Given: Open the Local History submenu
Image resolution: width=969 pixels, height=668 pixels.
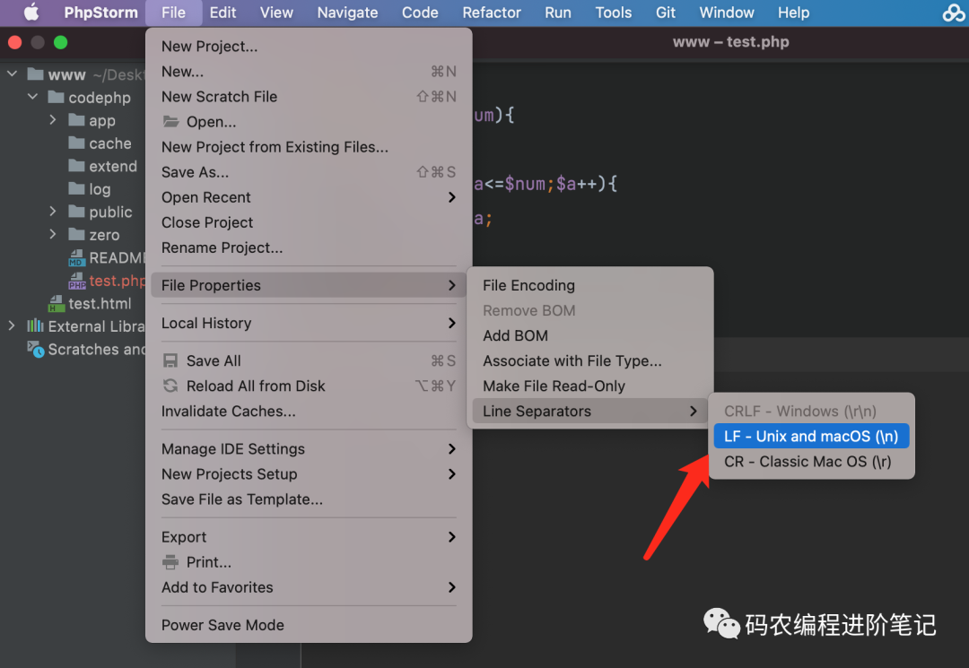Looking at the screenshot, I should click(309, 323).
